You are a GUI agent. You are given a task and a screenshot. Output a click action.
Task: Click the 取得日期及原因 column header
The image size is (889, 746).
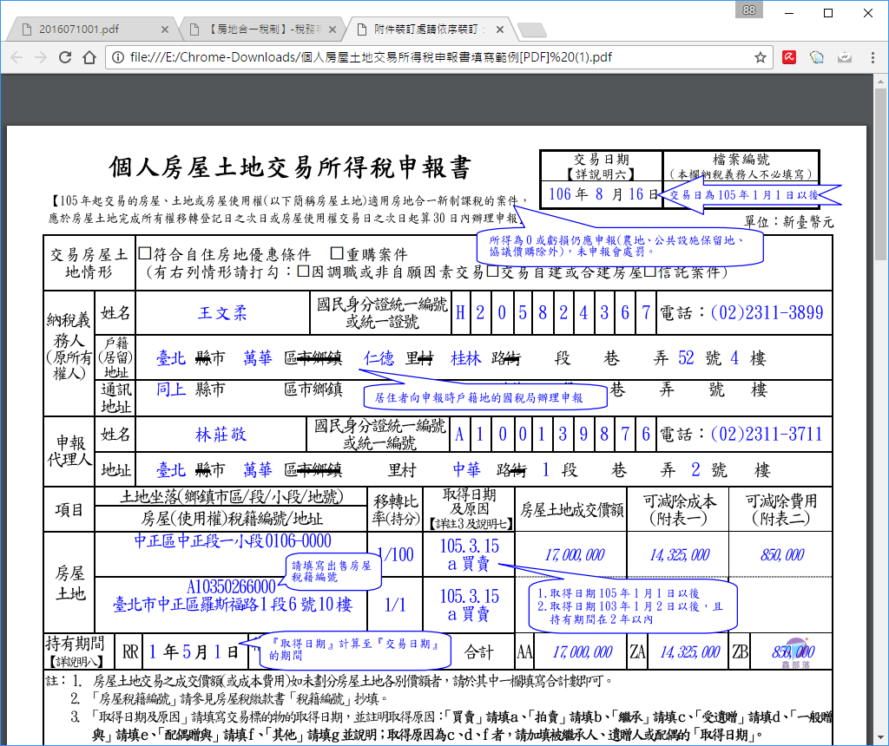click(x=469, y=508)
